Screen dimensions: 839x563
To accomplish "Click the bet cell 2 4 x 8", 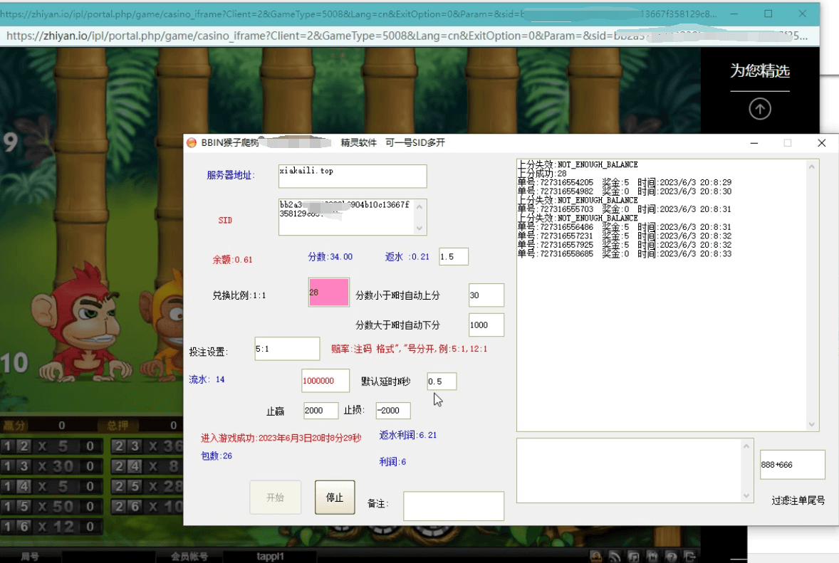I will click(147, 466).
